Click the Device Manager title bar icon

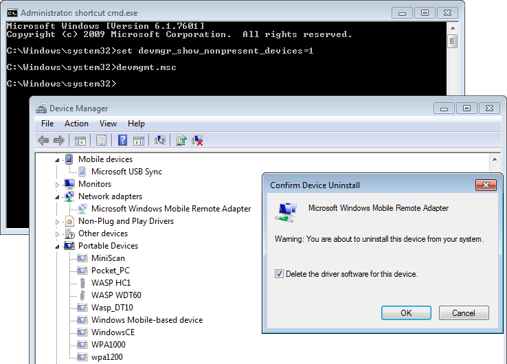pos(41,109)
